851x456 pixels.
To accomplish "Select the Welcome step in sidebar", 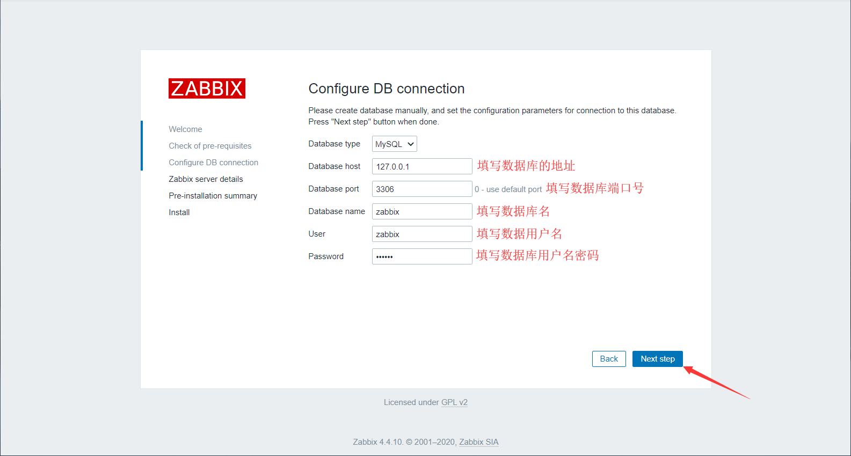I will [x=185, y=129].
